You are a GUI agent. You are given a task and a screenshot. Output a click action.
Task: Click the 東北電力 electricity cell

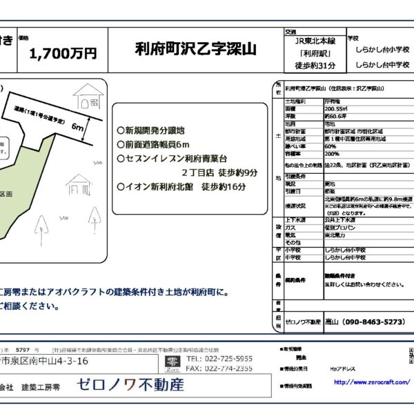pyautogui.click(x=335, y=235)
